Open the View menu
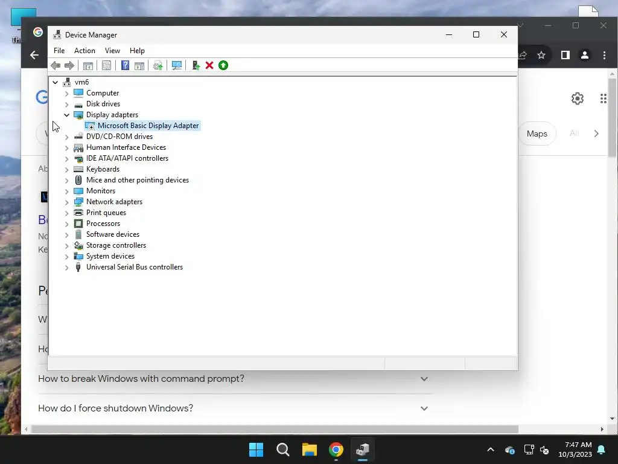618x464 pixels. (112, 51)
